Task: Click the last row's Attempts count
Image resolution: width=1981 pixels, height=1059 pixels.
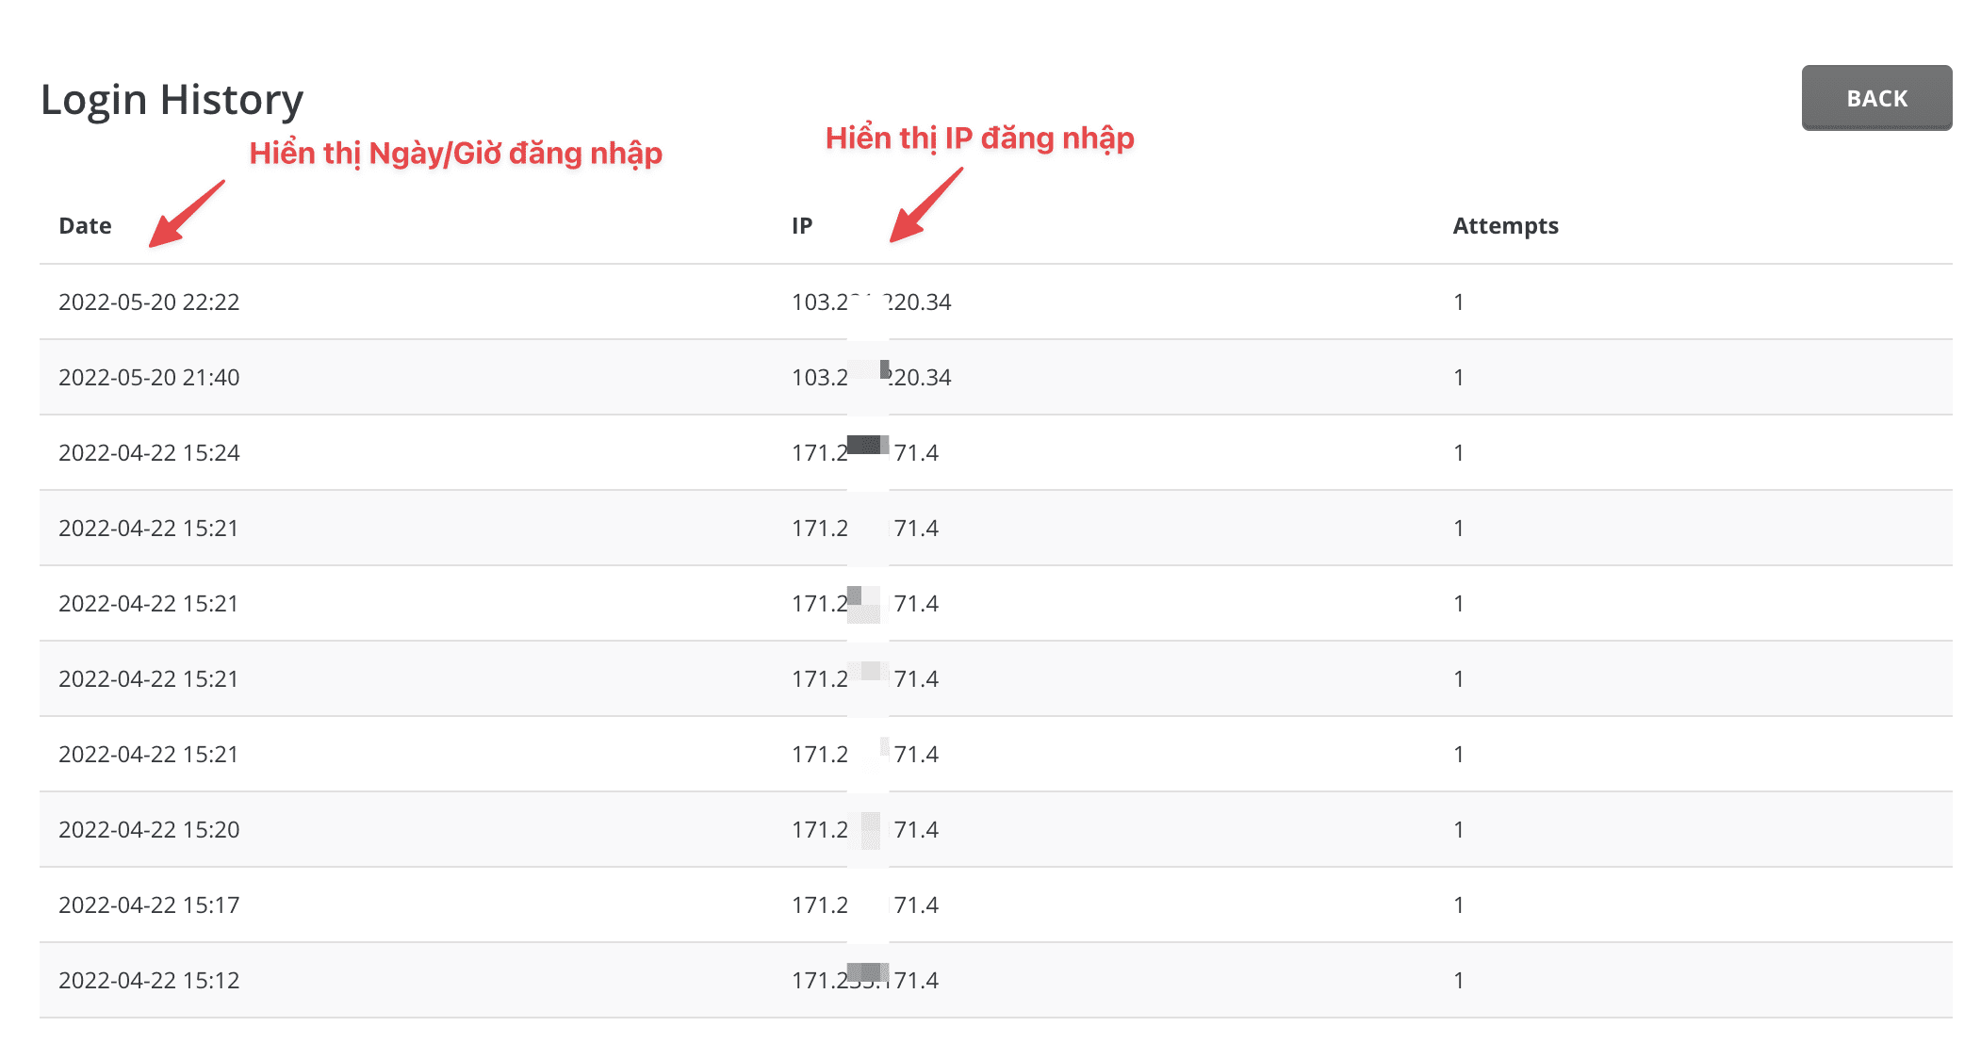Action: click(1458, 980)
